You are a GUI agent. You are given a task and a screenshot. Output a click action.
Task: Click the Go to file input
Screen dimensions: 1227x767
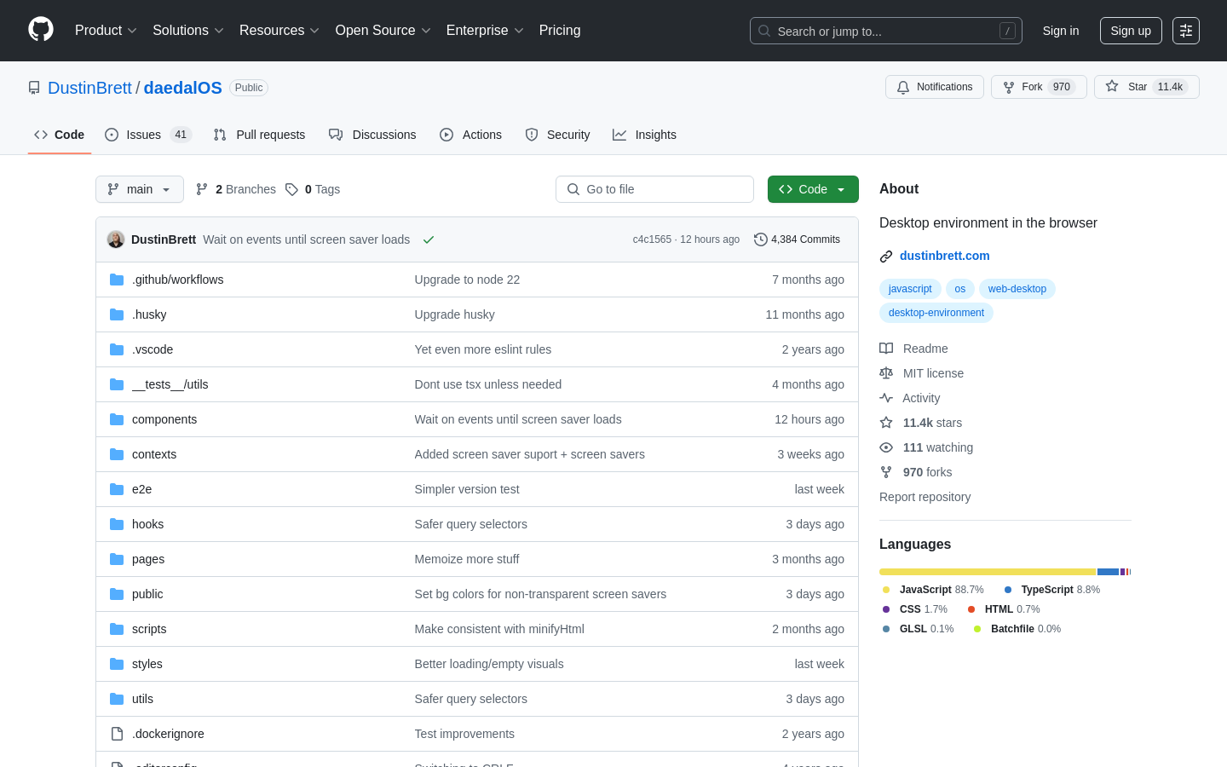(x=654, y=189)
